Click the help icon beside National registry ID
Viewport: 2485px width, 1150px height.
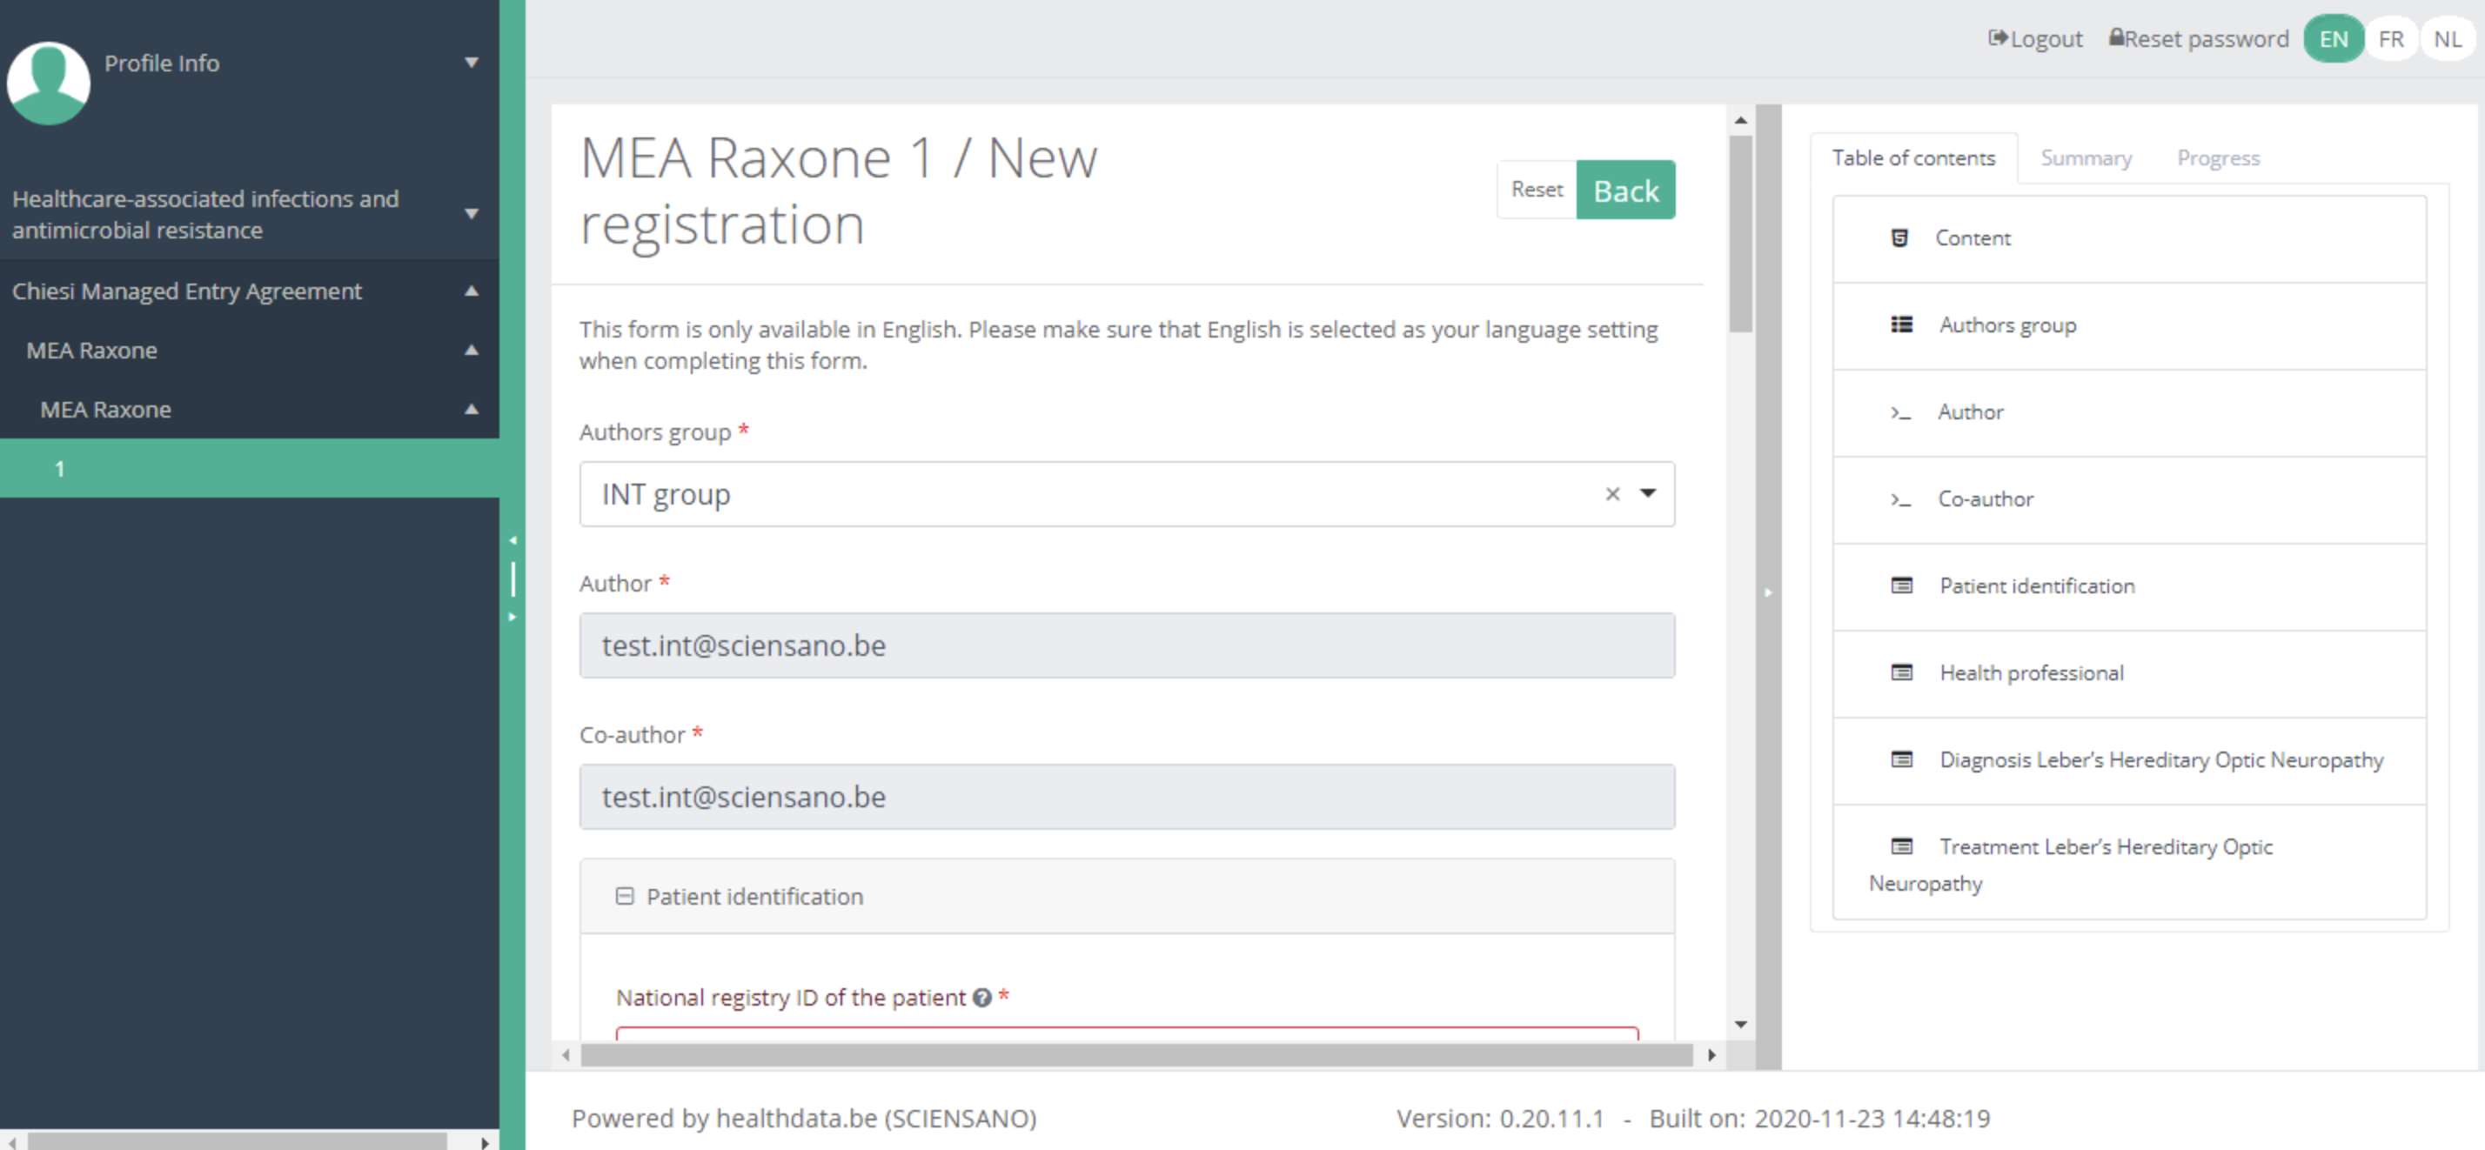pyautogui.click(x=982, y=998)
